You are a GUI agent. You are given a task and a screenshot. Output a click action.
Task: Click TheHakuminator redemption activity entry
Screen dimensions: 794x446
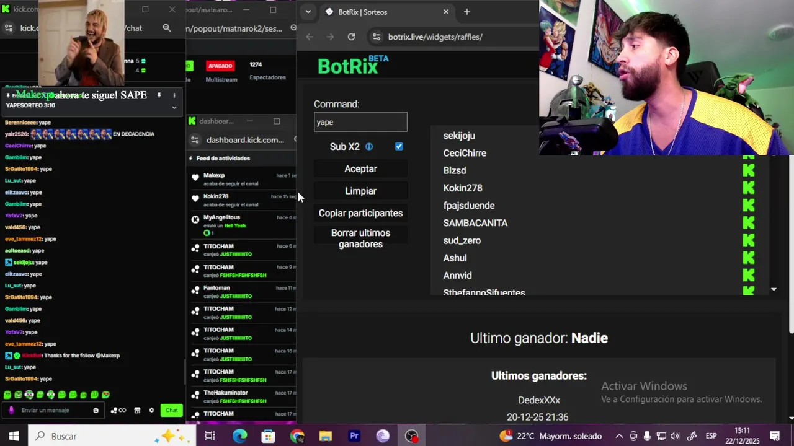[x=243, y=396]
